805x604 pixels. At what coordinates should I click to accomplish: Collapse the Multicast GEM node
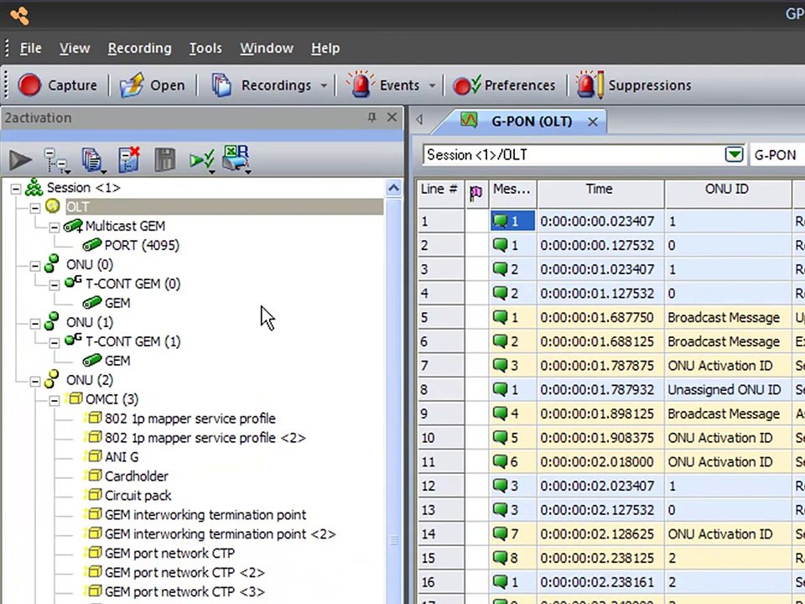click(55, 227)
